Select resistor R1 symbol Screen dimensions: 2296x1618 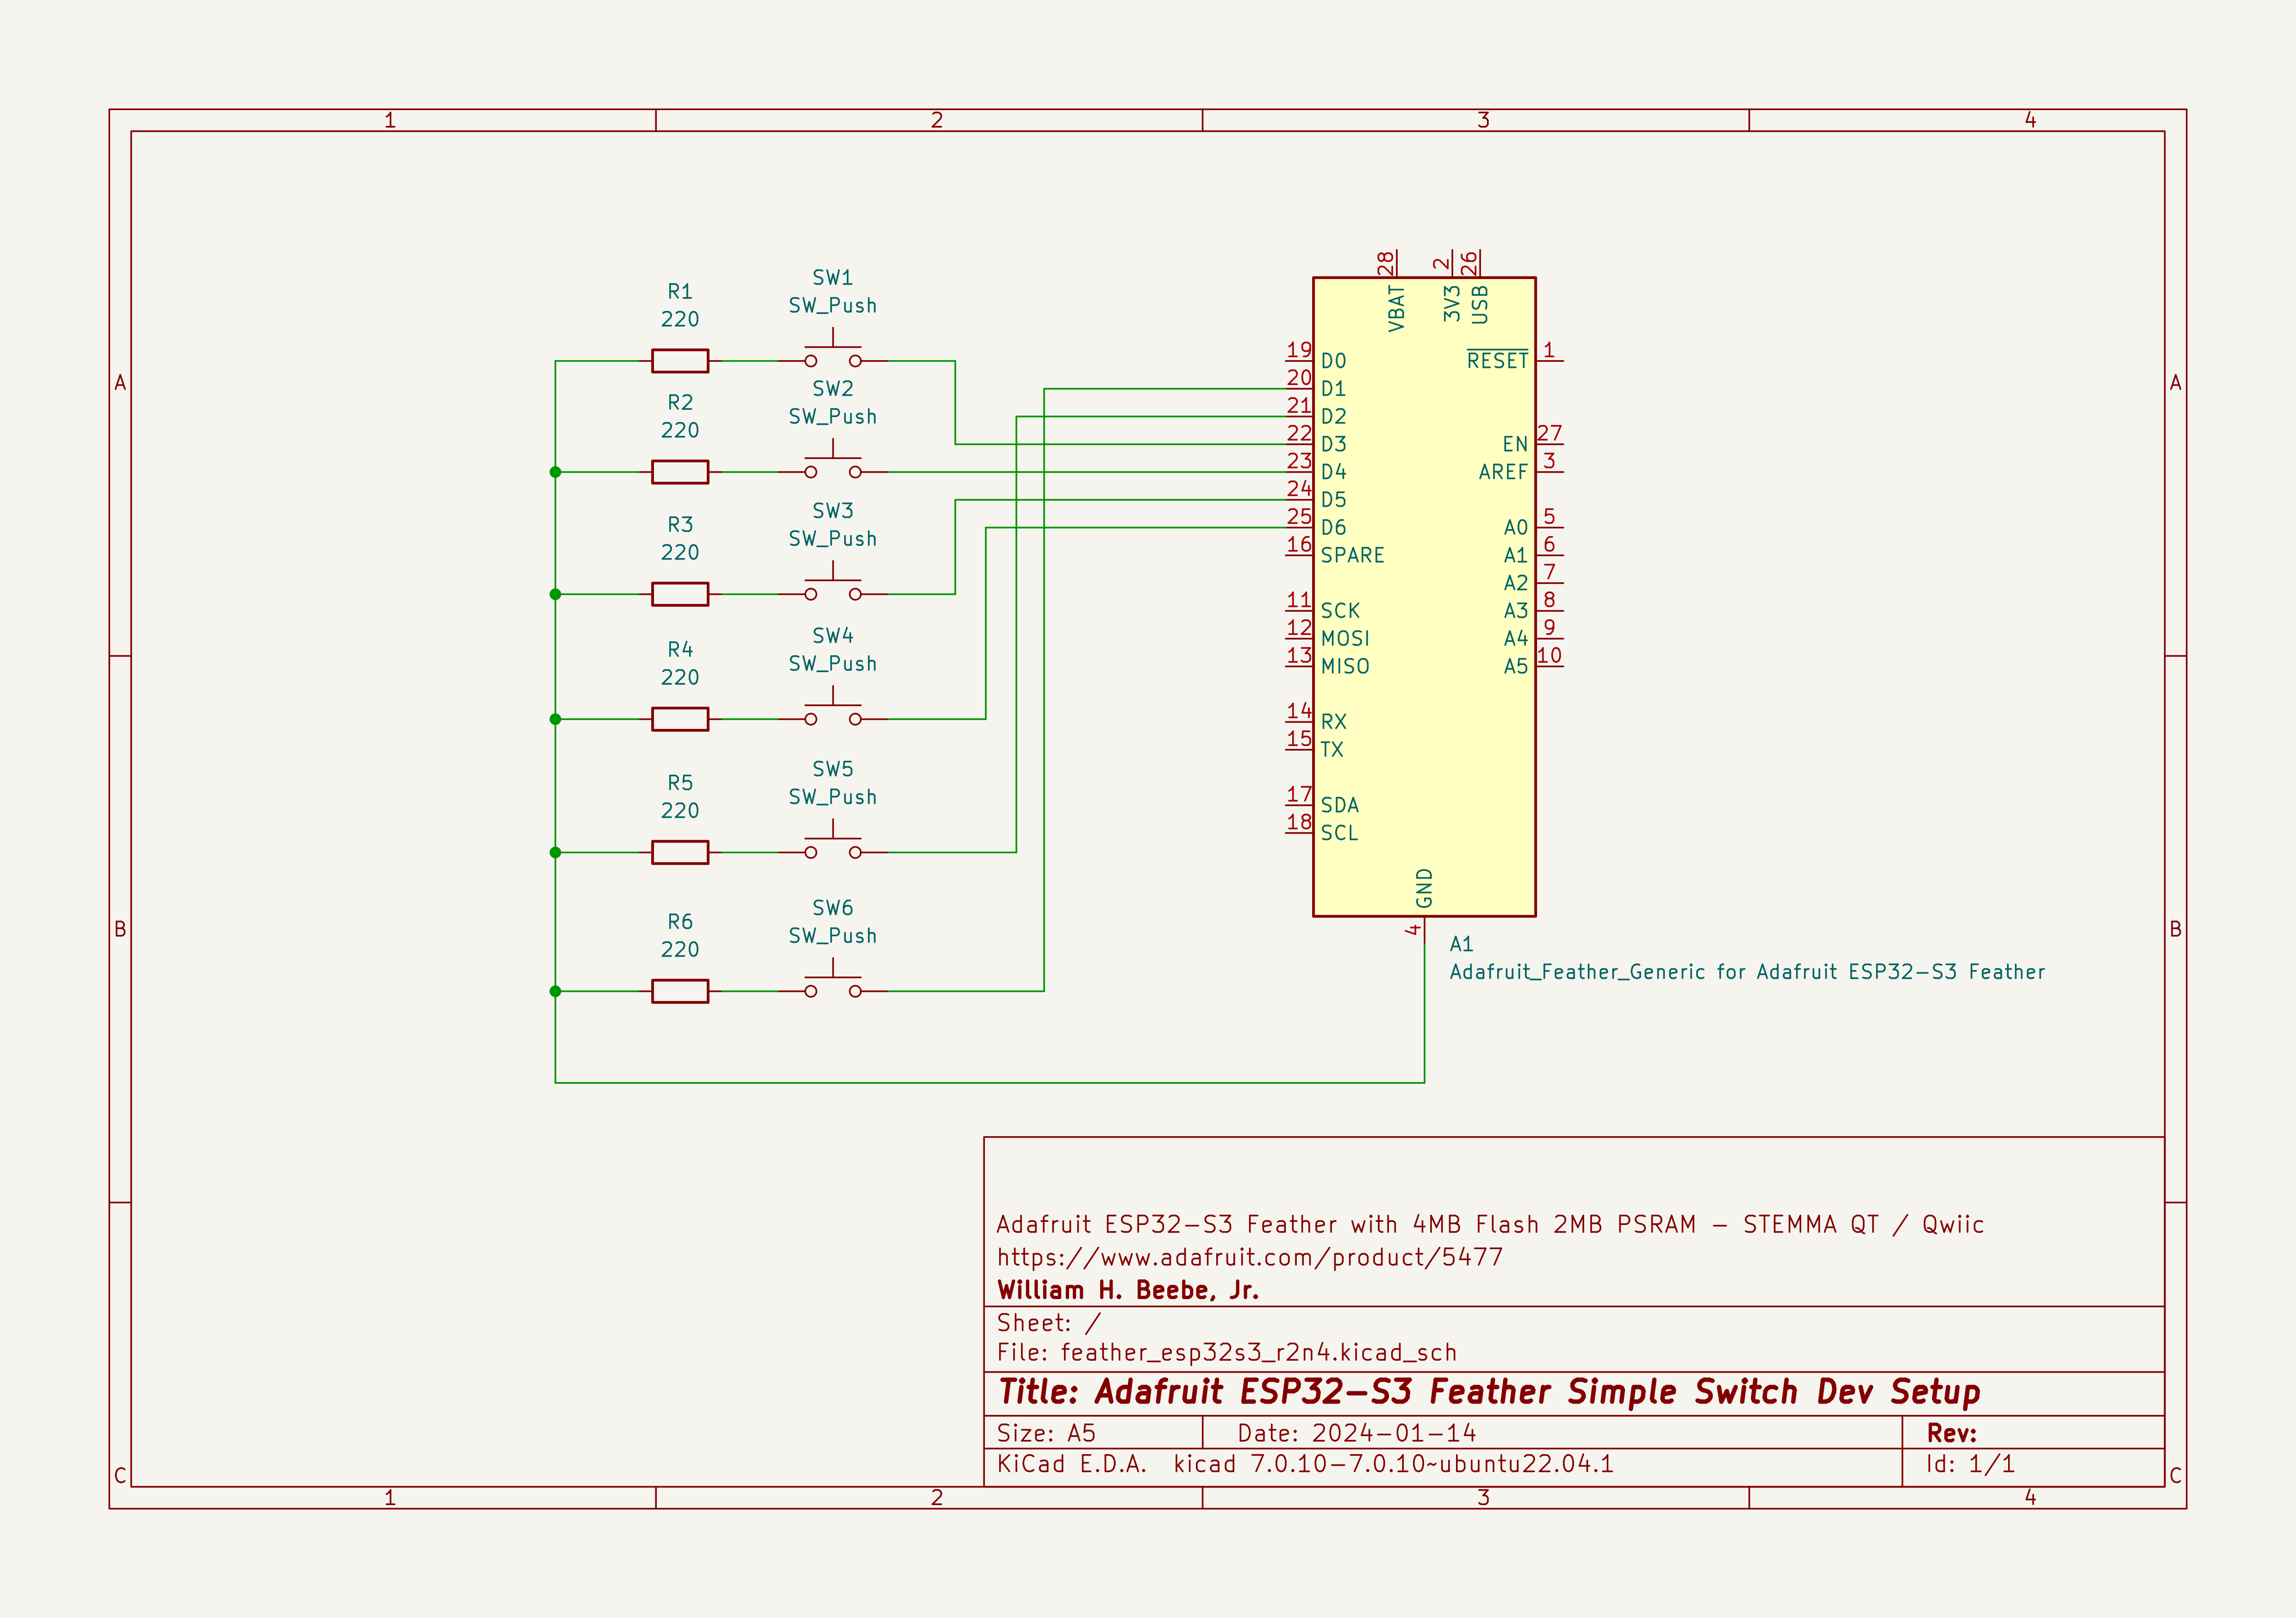680,361
